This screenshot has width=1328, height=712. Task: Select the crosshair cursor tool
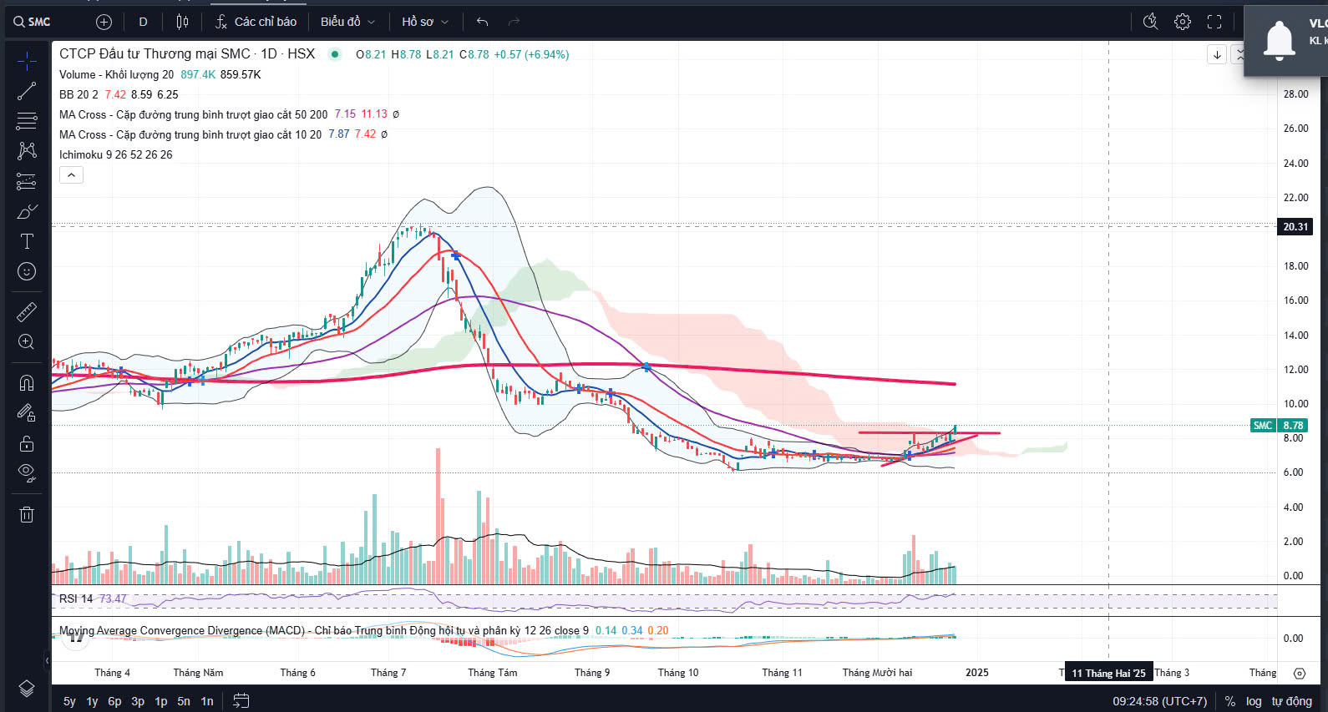click(27, 61)
